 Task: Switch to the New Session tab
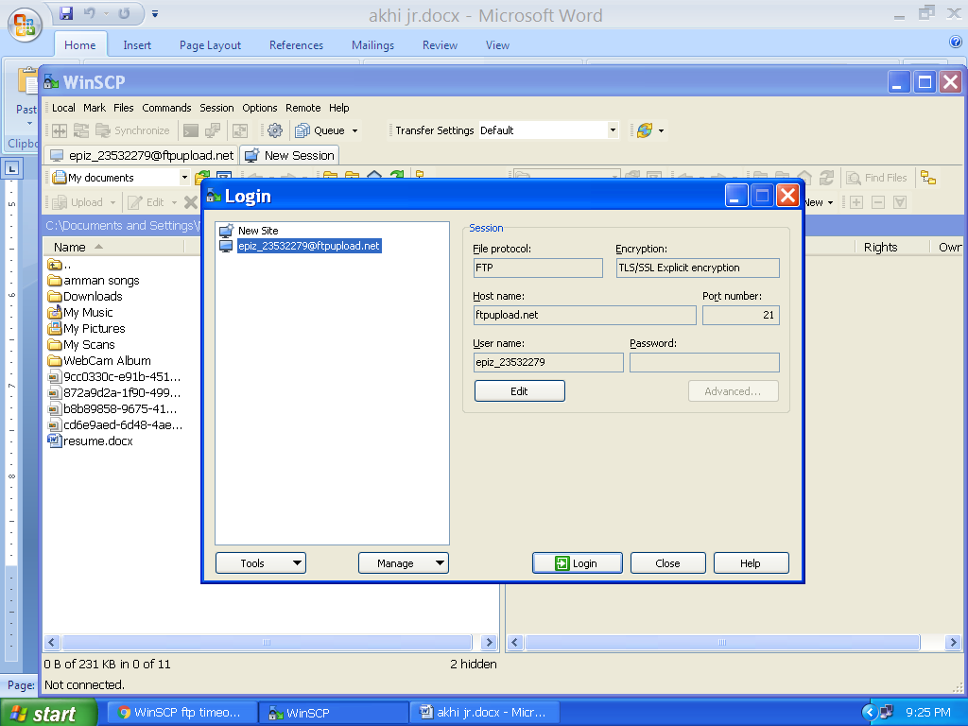point(290,156)
